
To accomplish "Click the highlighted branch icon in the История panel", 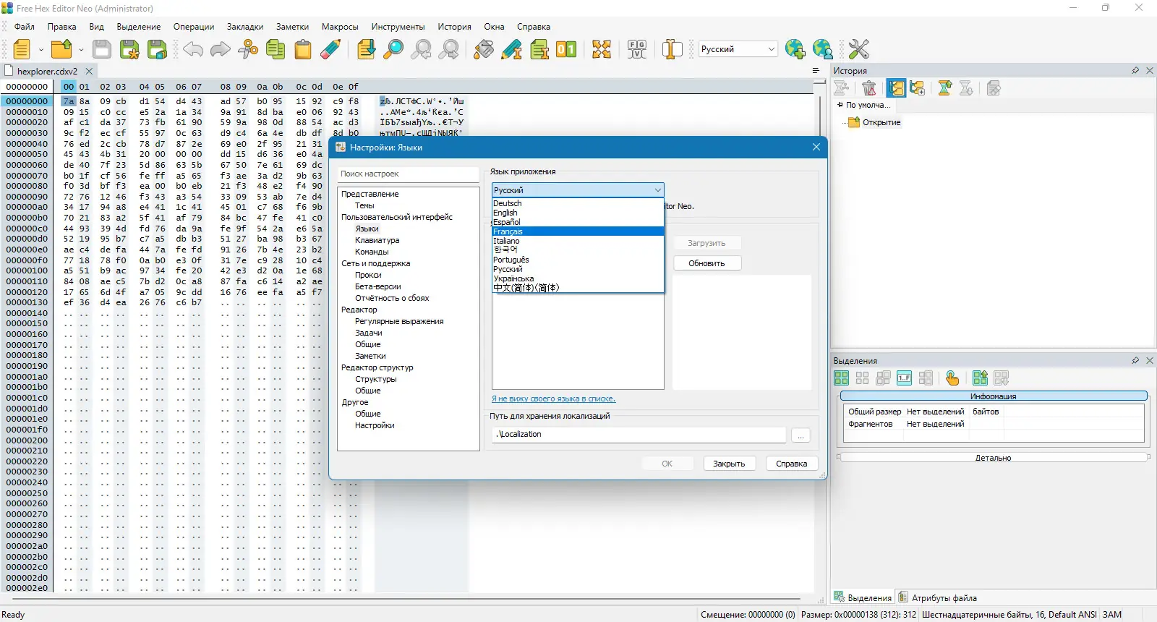I will pyautogui.click(x=897, y=88).
